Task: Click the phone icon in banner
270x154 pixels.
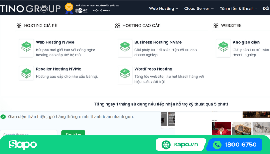Action: (x=217, y=145)
